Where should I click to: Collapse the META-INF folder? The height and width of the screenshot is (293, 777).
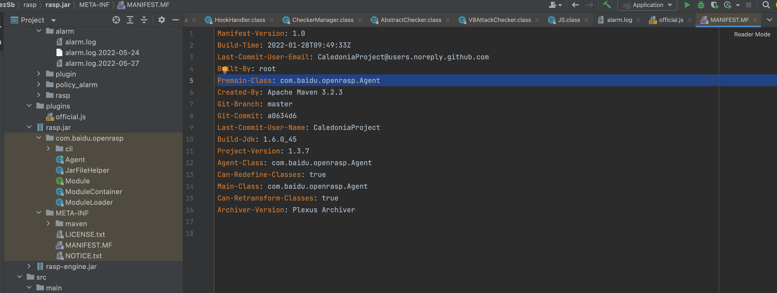[x=39, y=213]
